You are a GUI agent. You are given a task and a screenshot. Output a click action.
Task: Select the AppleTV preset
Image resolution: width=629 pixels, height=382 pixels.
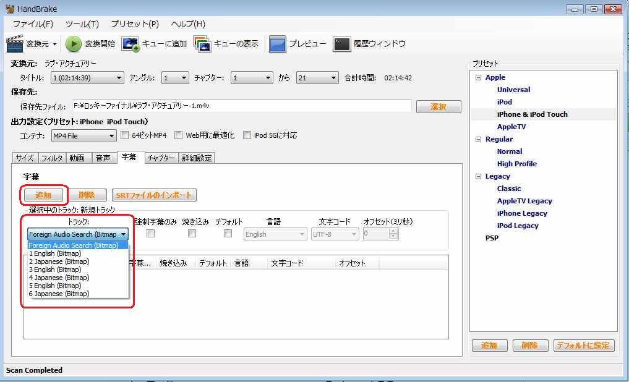tap(511, 127)
